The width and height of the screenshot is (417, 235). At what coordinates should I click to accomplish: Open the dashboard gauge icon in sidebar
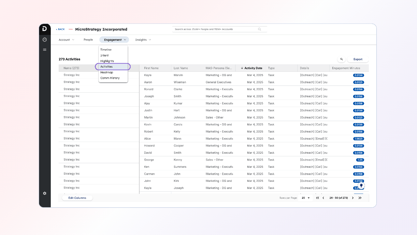coord(45,39)
